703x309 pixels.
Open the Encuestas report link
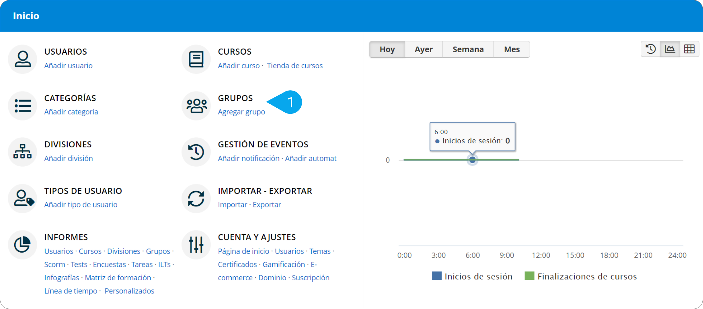[x=109, y=264]
